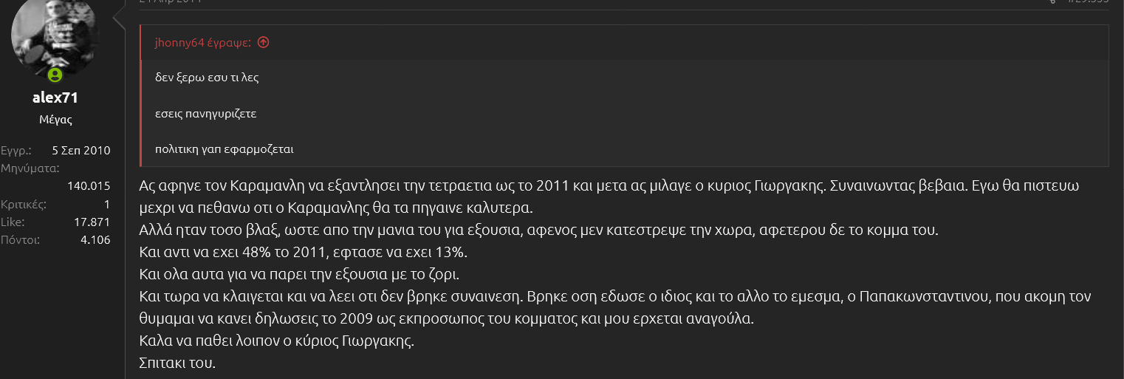Image resolution: width=1124 pixels, height=379 pixels.
Task: Click the 140.015 messages count
Action: pyautogui.click(x=89, y=185)
